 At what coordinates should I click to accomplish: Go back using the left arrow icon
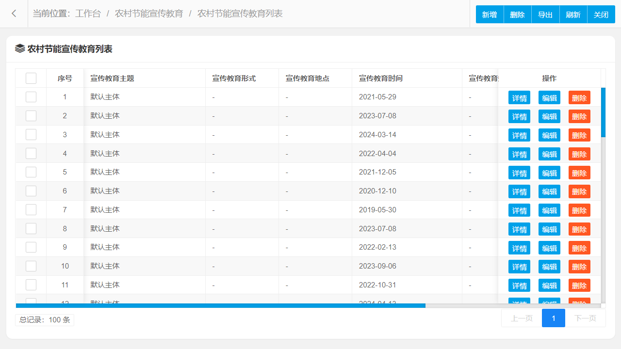14,14
